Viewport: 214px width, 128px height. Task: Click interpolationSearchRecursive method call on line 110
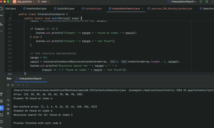(63, 62)
